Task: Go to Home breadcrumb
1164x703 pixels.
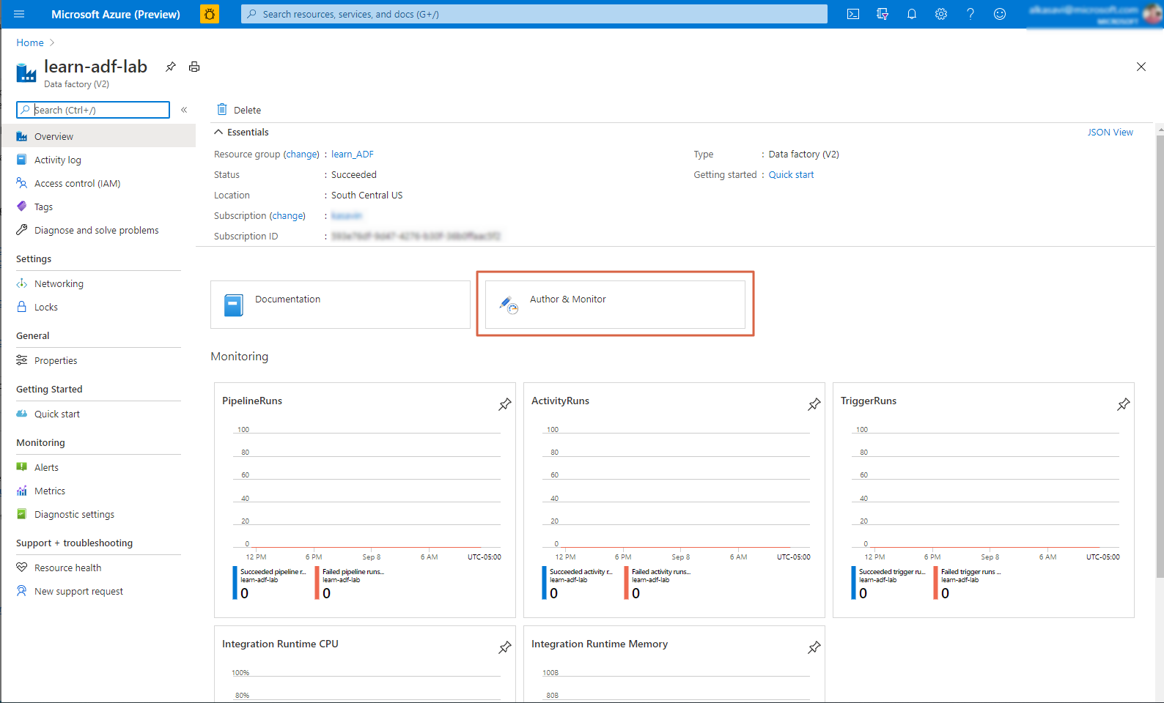Action: pyautogui.click(x=30, y=42)
